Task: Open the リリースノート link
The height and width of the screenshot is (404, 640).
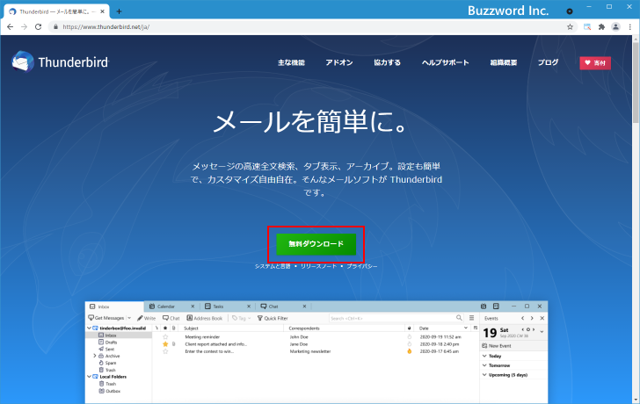Action: pyautogui.click(x=318, y=266)
